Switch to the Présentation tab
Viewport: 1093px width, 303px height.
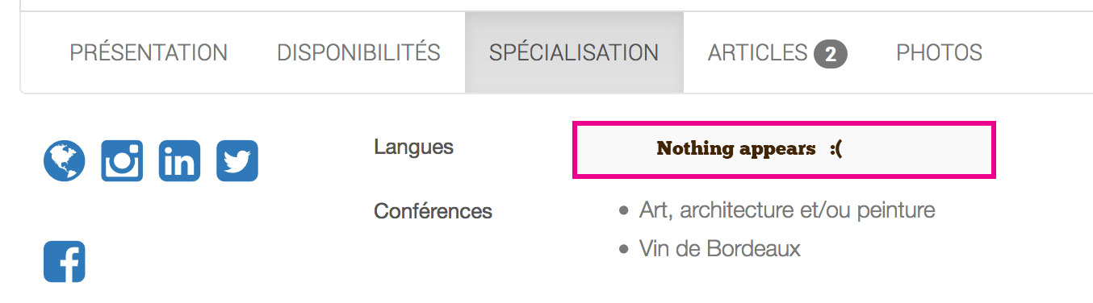(149, 53)
